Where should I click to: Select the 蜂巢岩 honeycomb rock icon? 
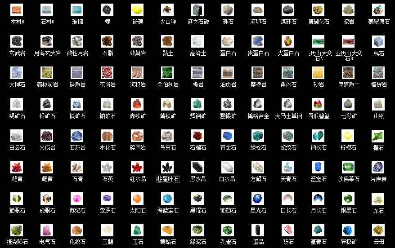coord(137,41)
